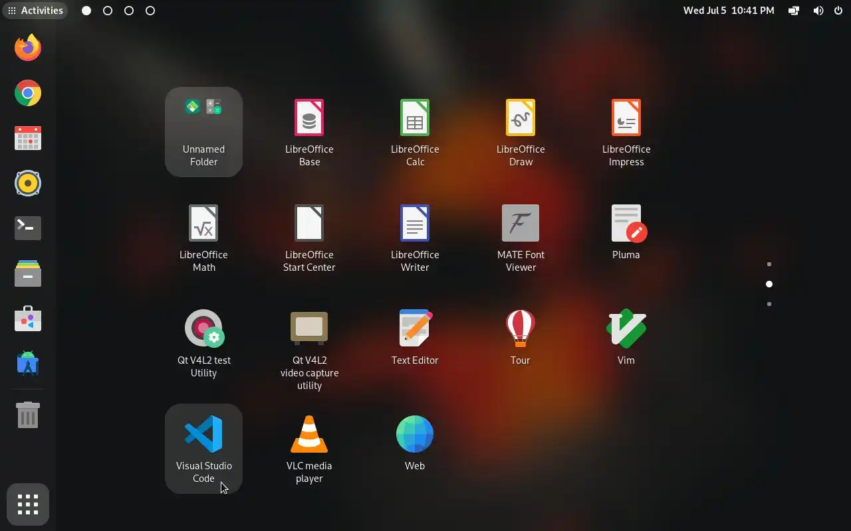Open the power menu icon

[x=838, y=11]
